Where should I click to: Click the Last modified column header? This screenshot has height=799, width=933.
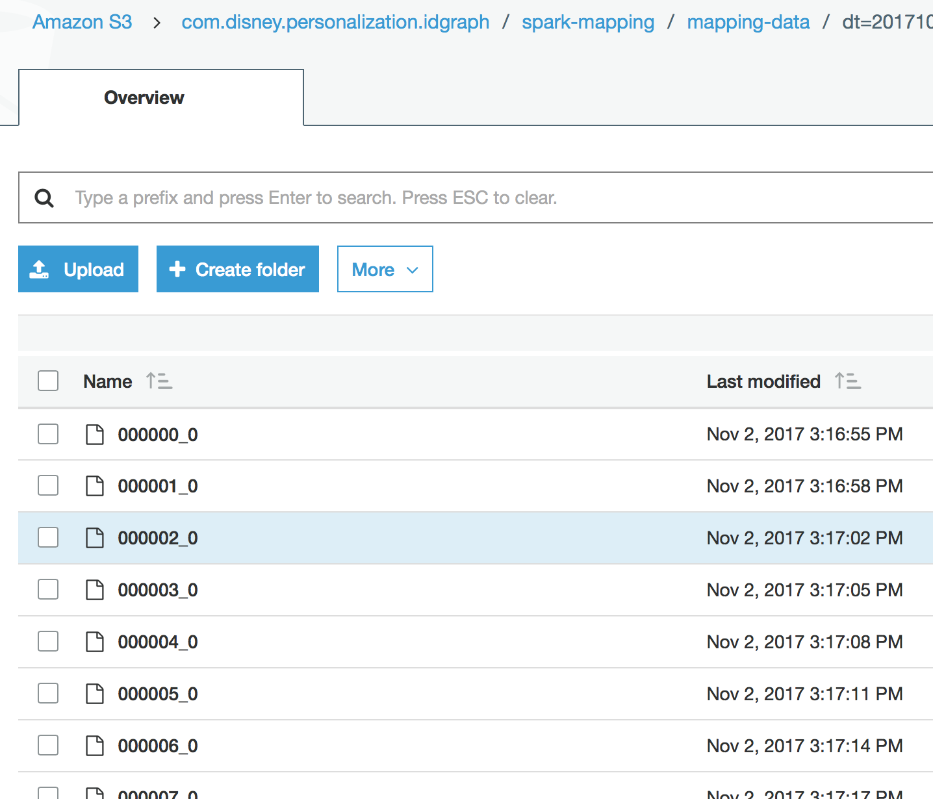tap(763, 381)
